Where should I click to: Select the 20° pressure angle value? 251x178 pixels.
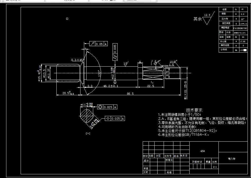[243, 19]
